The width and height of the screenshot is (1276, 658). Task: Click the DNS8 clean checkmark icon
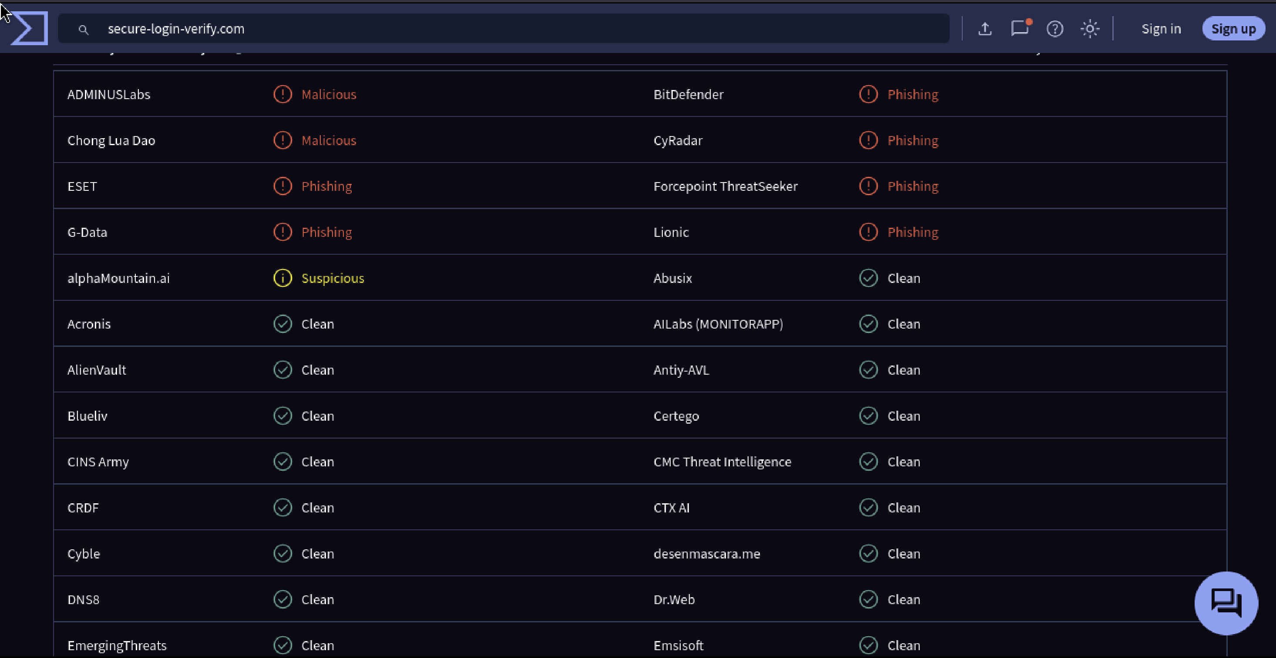click(283, 599)
